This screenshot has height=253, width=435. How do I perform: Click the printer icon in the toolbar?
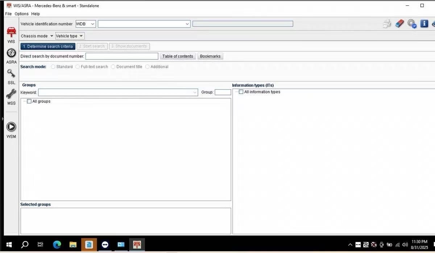pos(387,24)
